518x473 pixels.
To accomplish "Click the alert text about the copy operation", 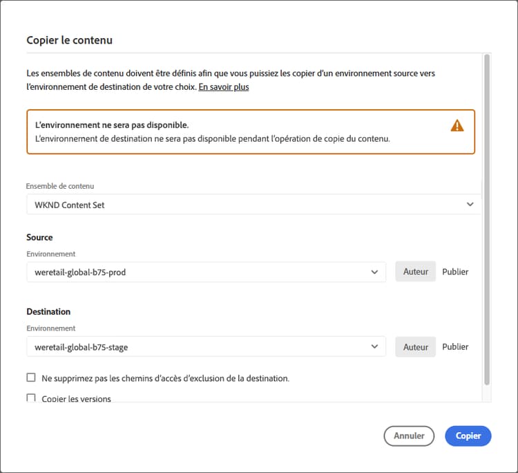I will tap(213, 138).
